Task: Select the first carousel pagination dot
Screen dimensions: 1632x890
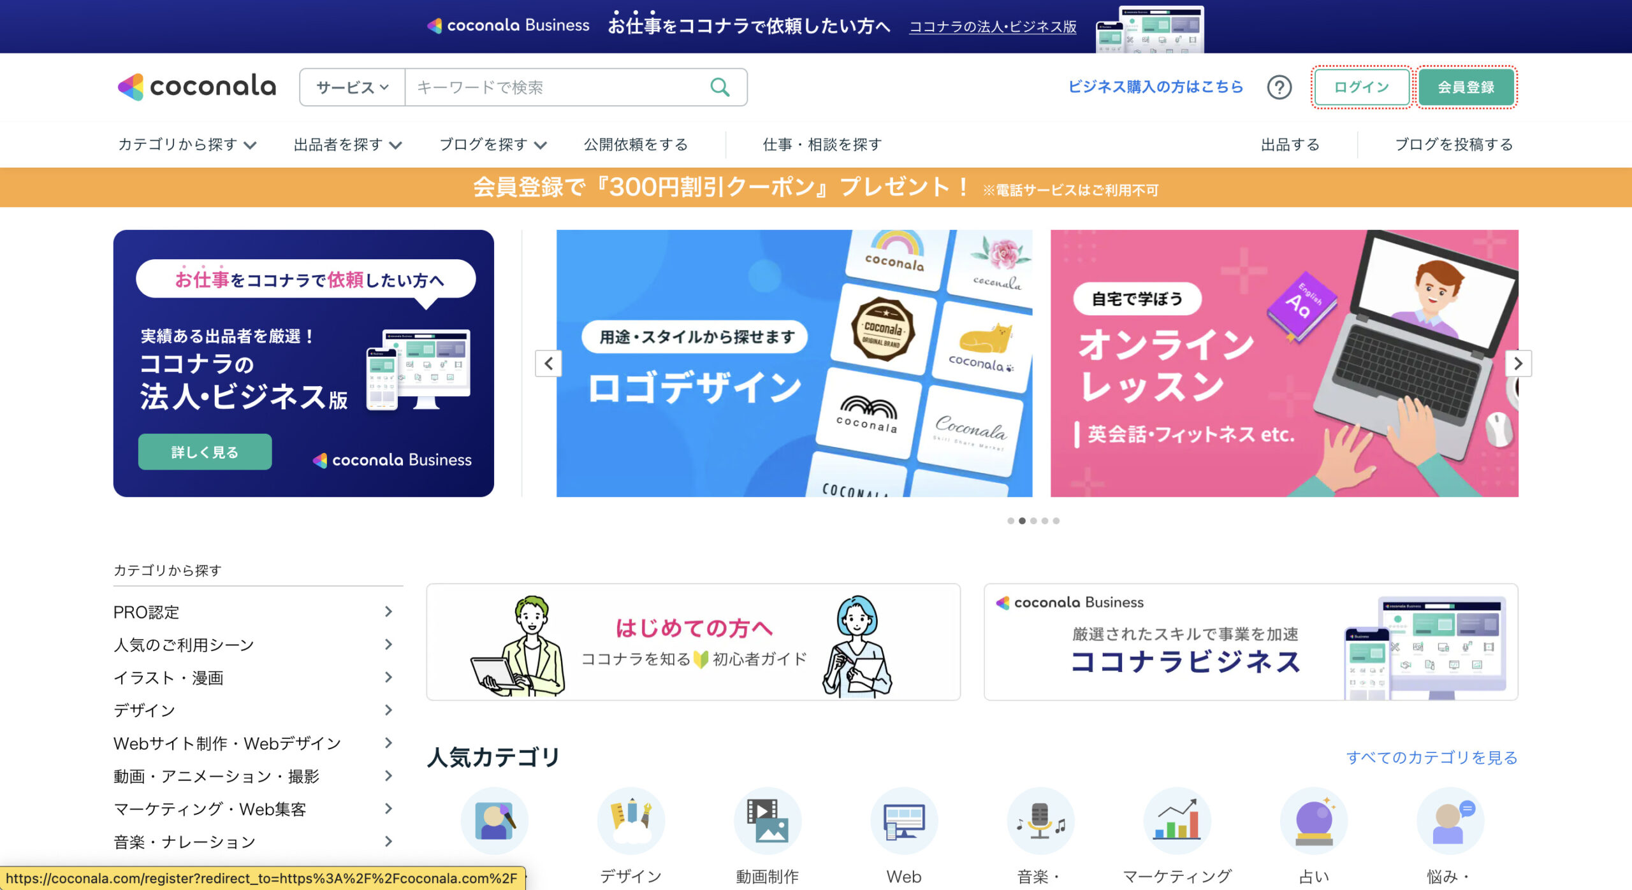Action: coord(1010,521)
